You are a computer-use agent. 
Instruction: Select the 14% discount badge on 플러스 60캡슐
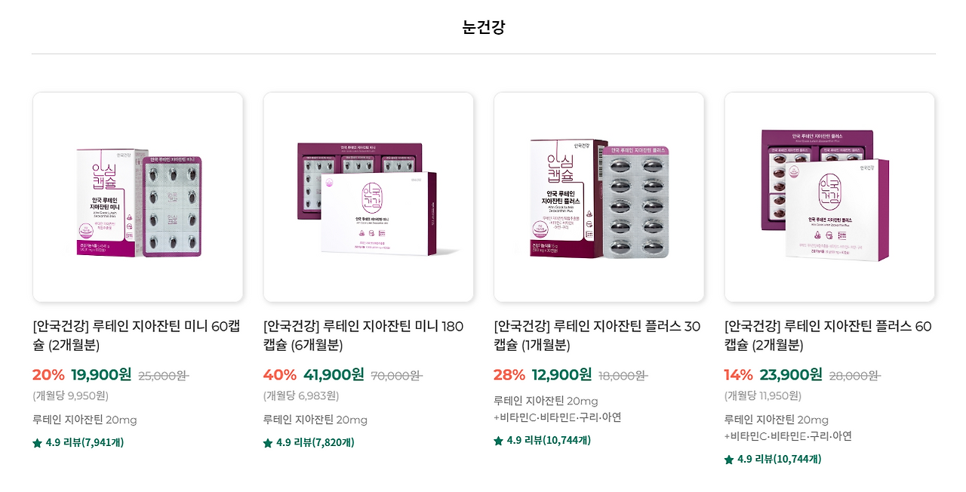[x=737, y=374]
